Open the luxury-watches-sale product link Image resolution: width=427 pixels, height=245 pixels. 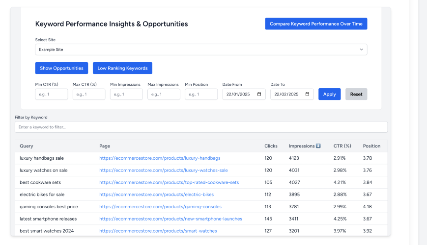point(164,171)
